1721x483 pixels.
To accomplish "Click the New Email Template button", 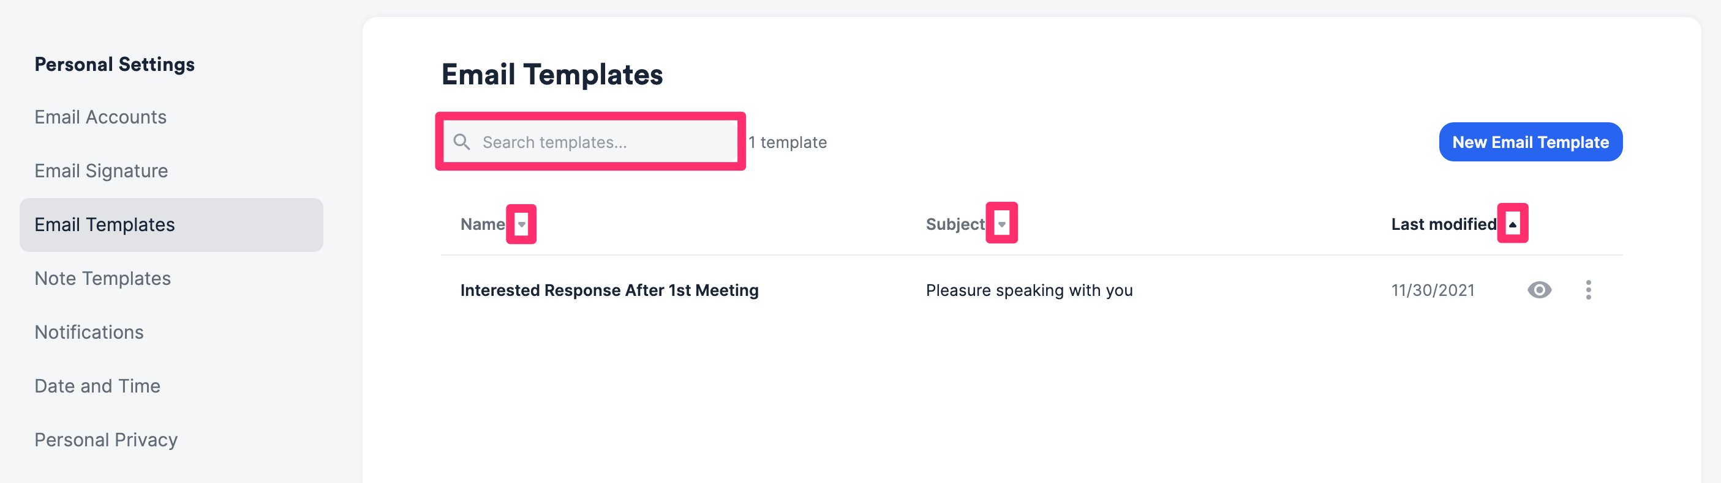I will point(1531,141).
